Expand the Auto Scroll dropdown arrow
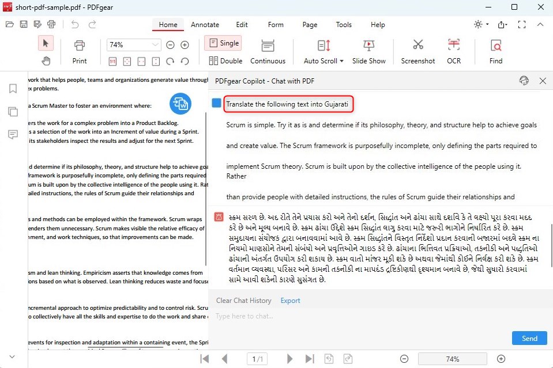 [x=342, y=61]
